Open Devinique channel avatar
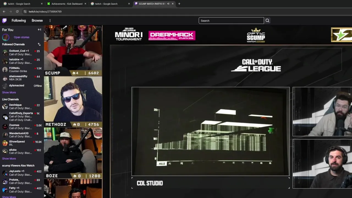 click(5, 106)
